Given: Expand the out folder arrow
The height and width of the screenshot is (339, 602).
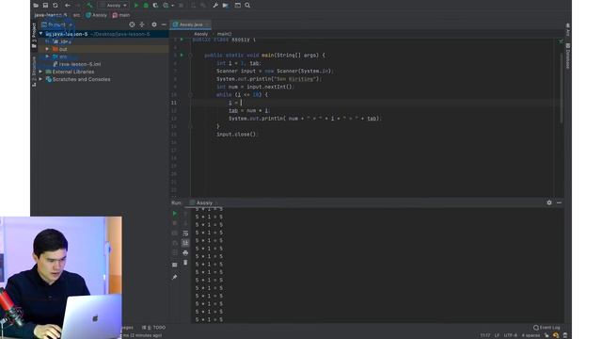Looking at the screenshot, I should [x=47, y=49].
